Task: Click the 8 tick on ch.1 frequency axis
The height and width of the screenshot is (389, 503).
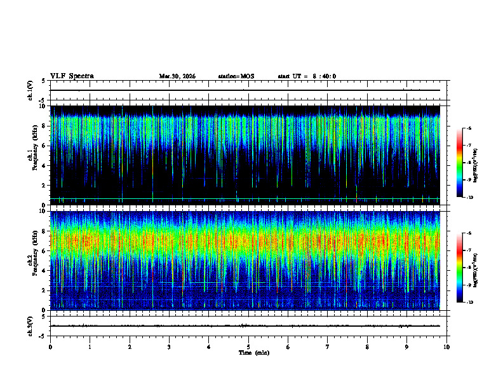Action: [44, 126]
